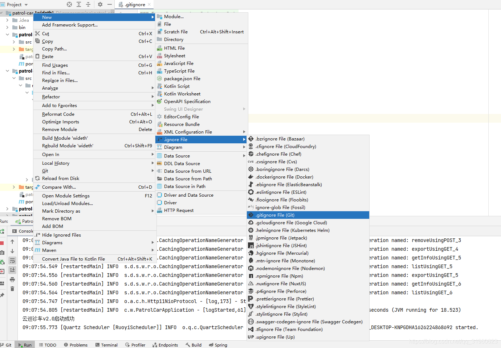Hide the Project panel with minus icon
Image resolution: width=501 pixels, height=348 pixels.
[x=109, y=4]
